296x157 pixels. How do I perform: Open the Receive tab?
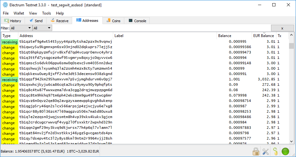pyautogui.click(x=59, y=21)
